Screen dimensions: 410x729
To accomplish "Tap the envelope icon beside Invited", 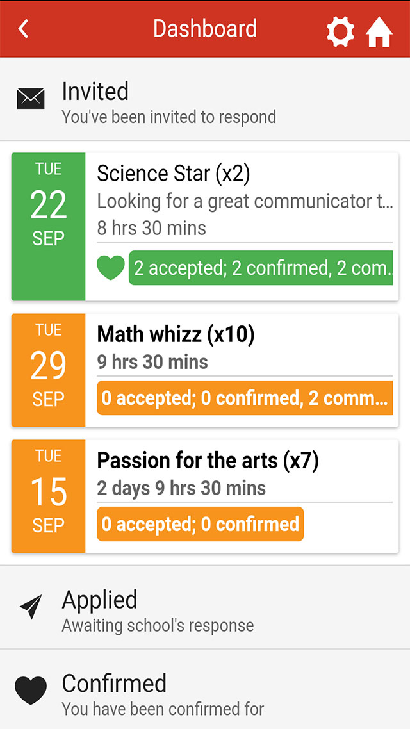I will (31, 99).
